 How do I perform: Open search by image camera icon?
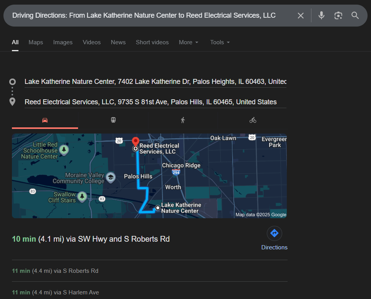click(x=338, y=15)
